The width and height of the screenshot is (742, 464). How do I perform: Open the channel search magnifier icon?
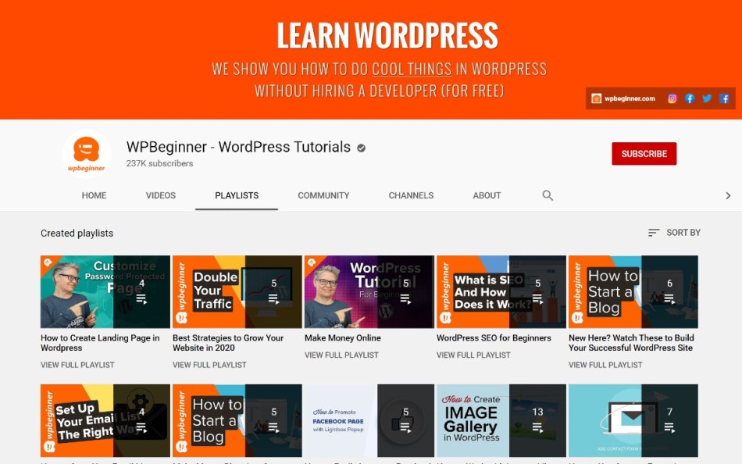[x=548, y=195]
